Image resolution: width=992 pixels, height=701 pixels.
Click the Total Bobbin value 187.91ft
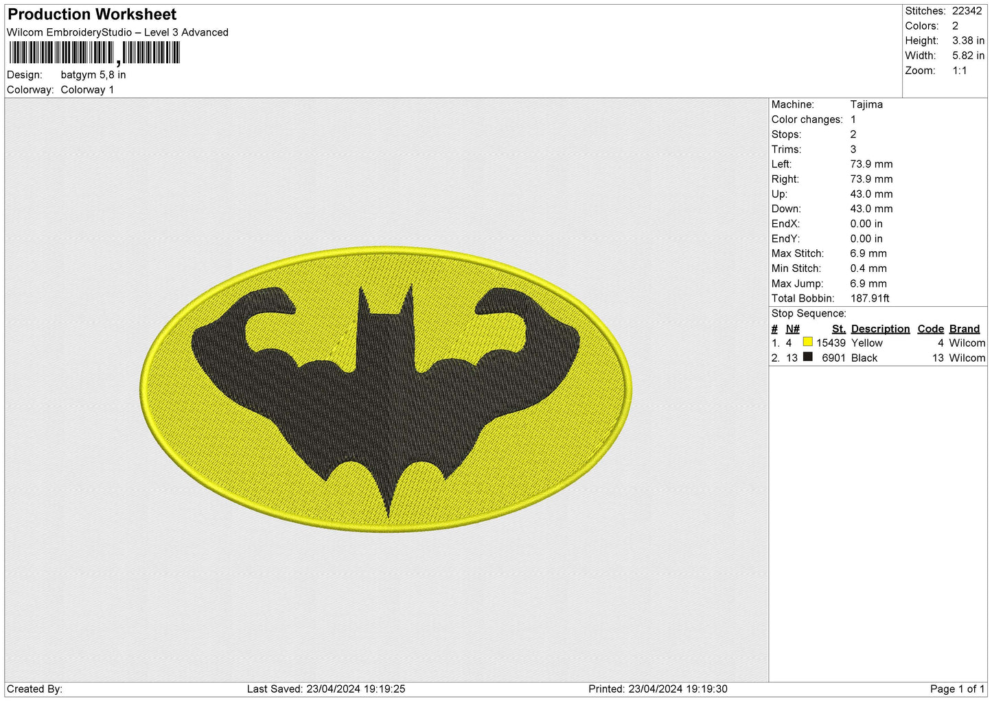(870, 299)
